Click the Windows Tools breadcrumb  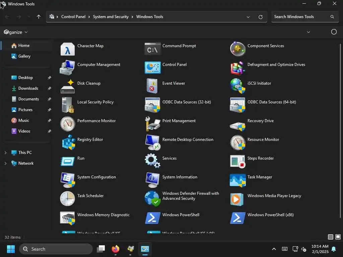pos(150,17)
